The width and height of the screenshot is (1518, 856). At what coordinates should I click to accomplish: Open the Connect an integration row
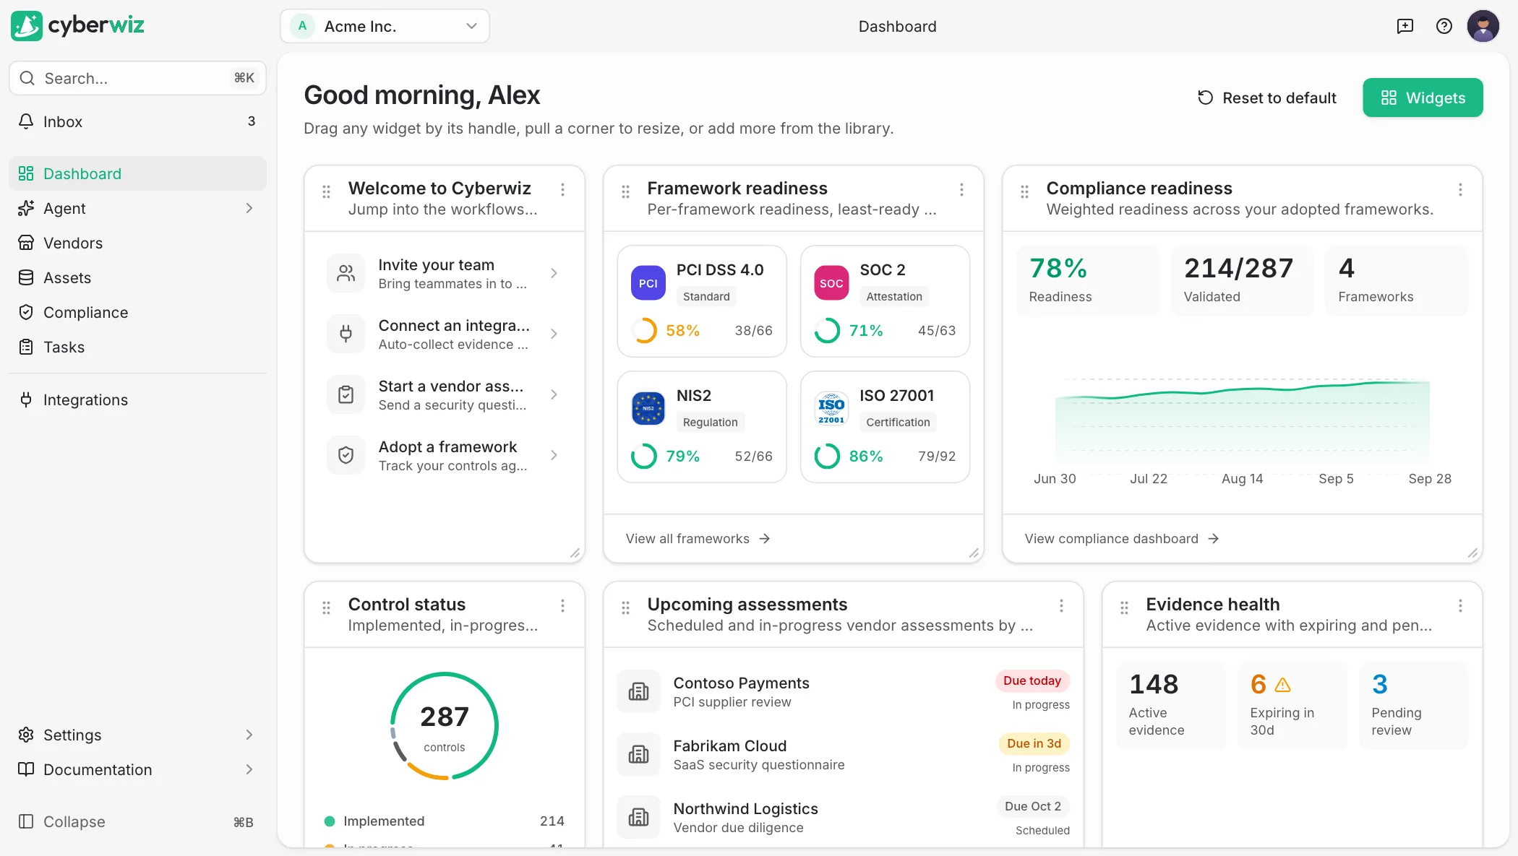(x=444, y=334)
